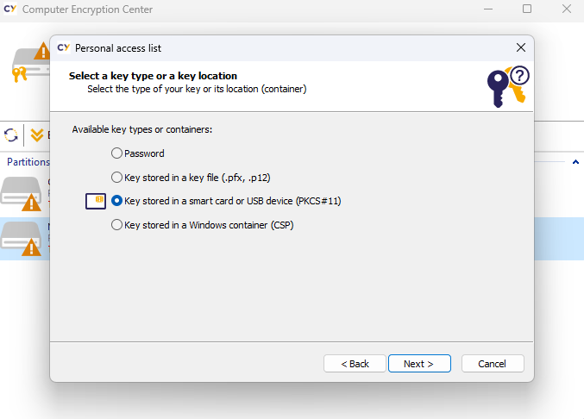Collapse the Partitions section with the chevron
584x419 pixels.
(x=575, y=161)
